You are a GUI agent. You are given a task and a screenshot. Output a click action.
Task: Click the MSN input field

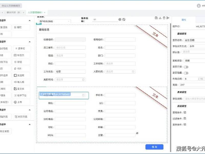[70, 135]
